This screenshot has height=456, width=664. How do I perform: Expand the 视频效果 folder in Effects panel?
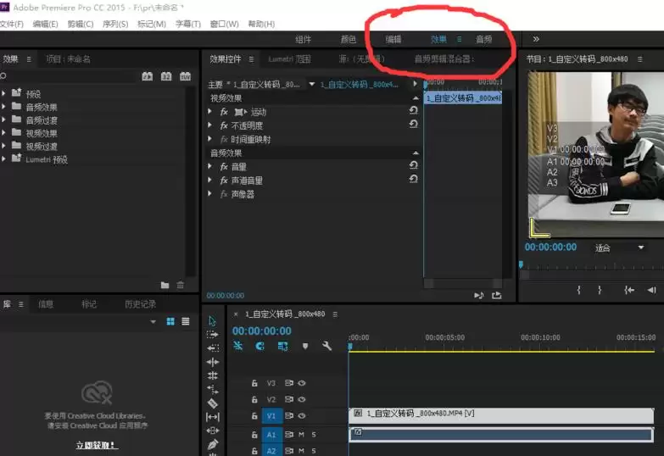[5, 133]
